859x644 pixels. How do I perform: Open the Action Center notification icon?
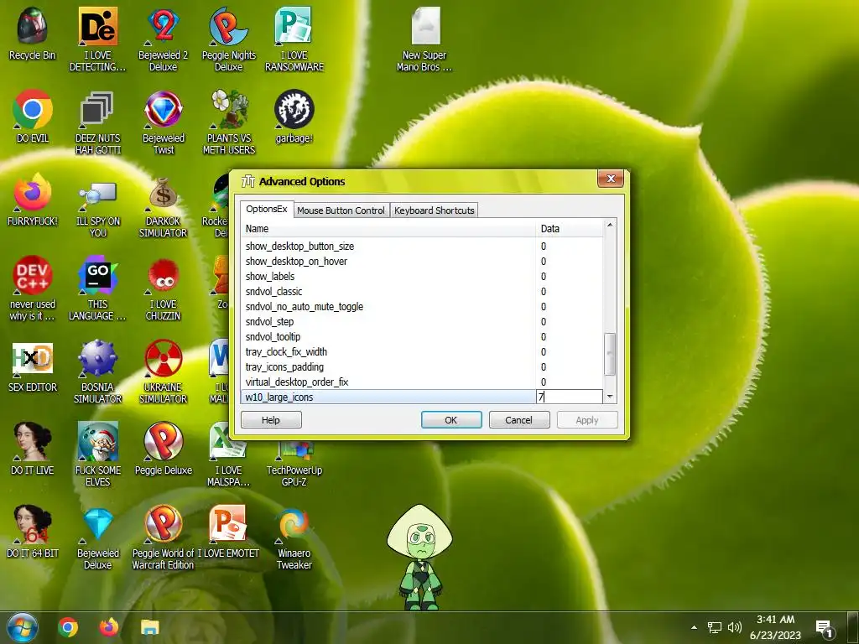pyautogui.click(x=825, y=629)
